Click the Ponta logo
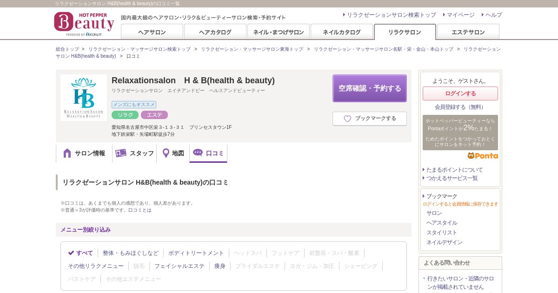This screenshot has width=558, height=293. click(483, 156)
